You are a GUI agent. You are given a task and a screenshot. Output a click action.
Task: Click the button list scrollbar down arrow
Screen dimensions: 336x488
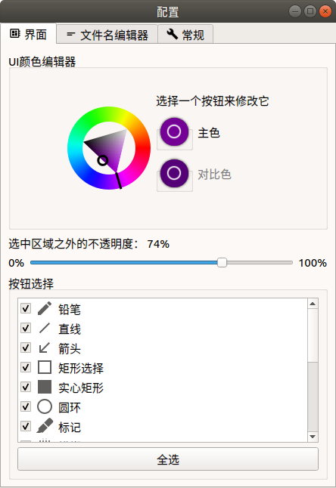pos(313,437)
